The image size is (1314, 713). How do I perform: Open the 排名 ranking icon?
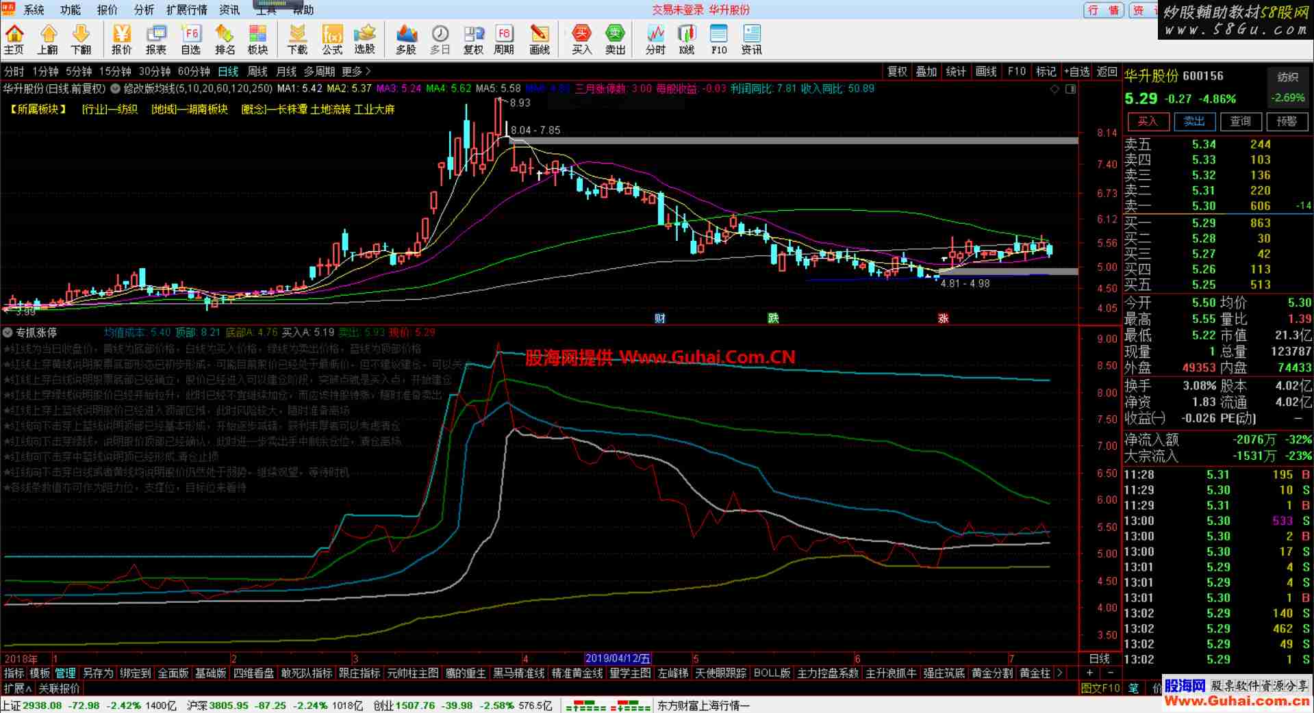(225, 40)
